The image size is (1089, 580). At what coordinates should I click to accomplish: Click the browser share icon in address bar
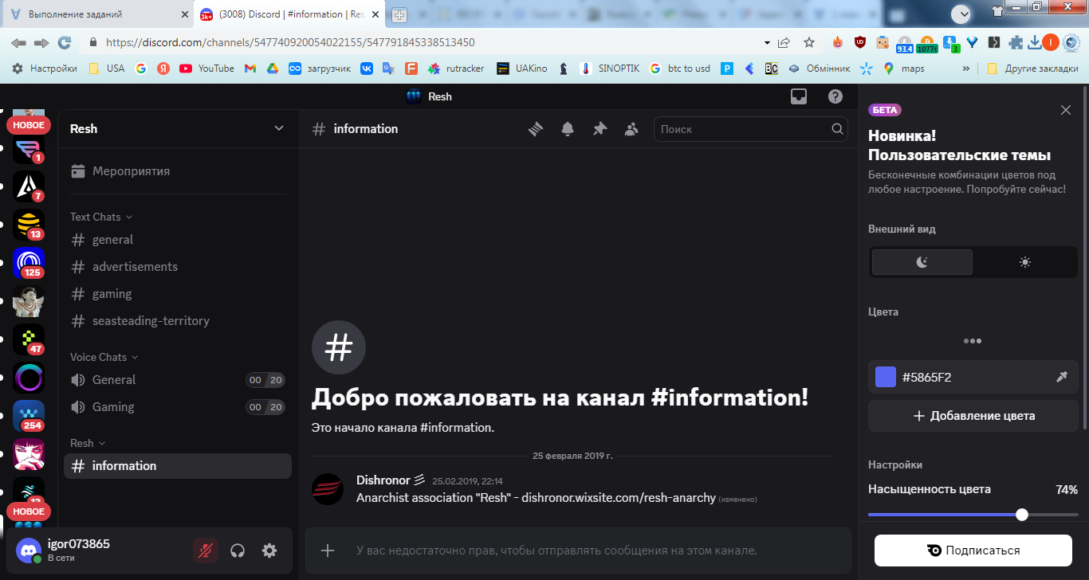(784, 42)
